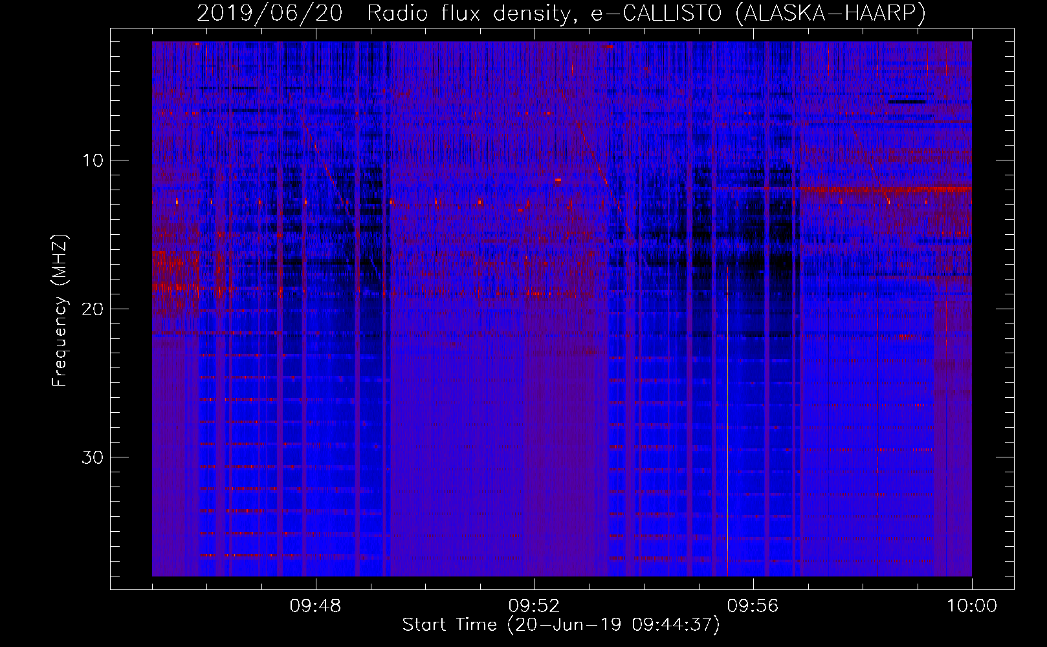The height and width of the screenshot is (647, 1047).
Task: Click the '10' frequency tick label
Action: point(93,160)
